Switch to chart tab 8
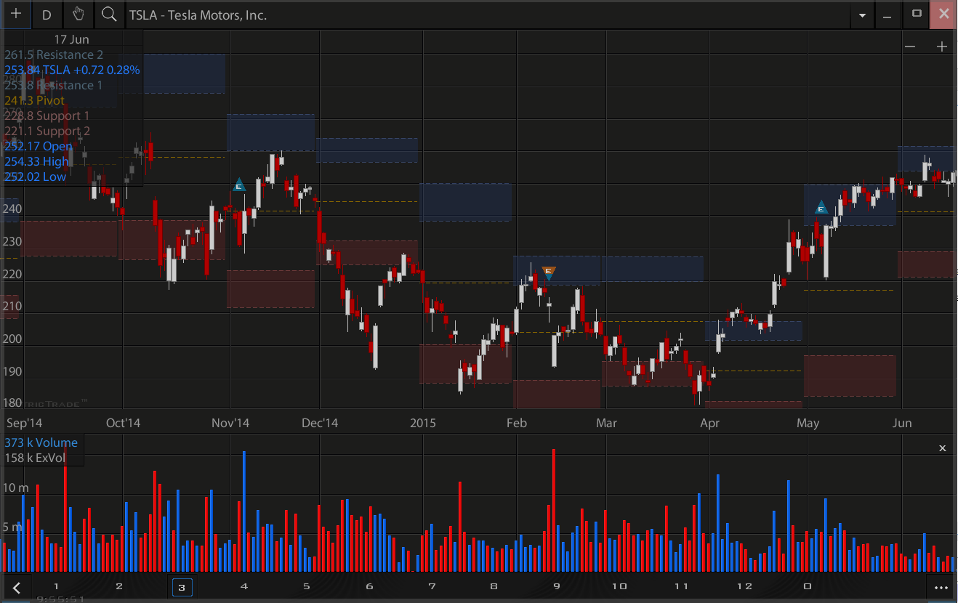 [x=494, y=586]
